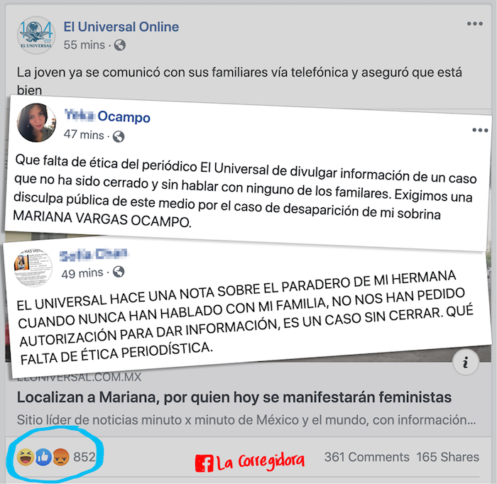Image resolution: width=497 pixels, height=484 pixels.
Task: Click the article info 'i' icon
Action: click(465, 363)
